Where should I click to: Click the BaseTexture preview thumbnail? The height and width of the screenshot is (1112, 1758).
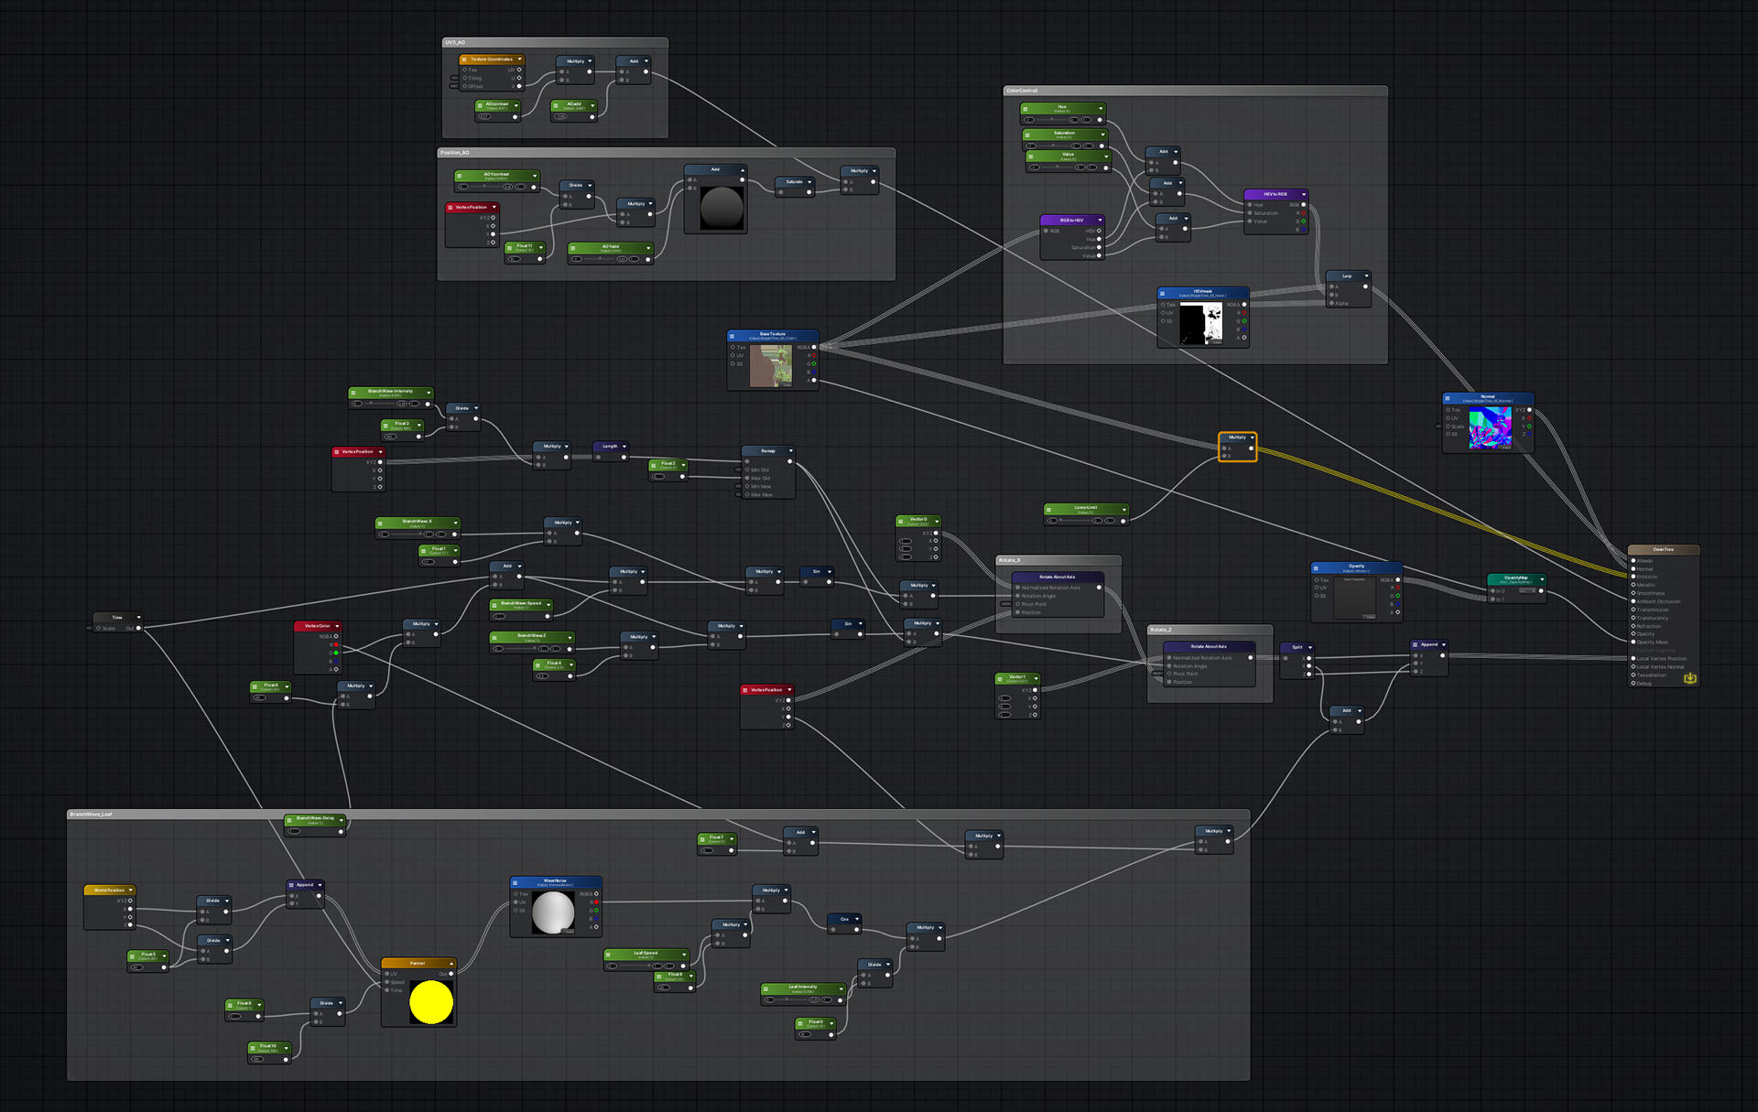(x=771, y=366)
